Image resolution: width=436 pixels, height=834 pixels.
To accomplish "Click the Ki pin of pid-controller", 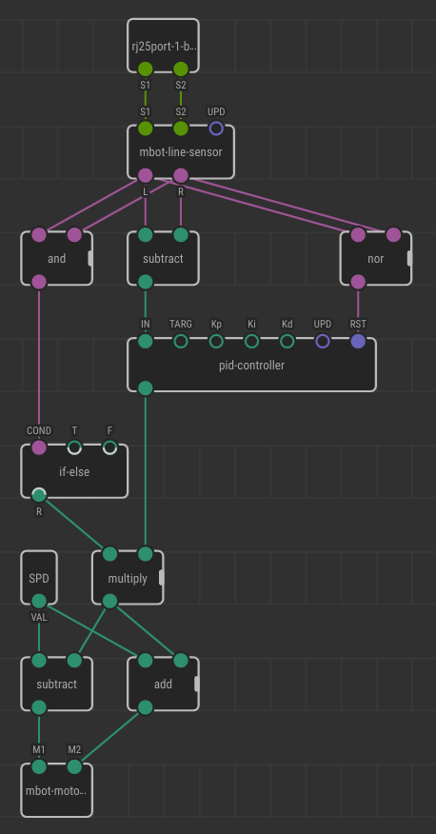I will click(251, 342).
